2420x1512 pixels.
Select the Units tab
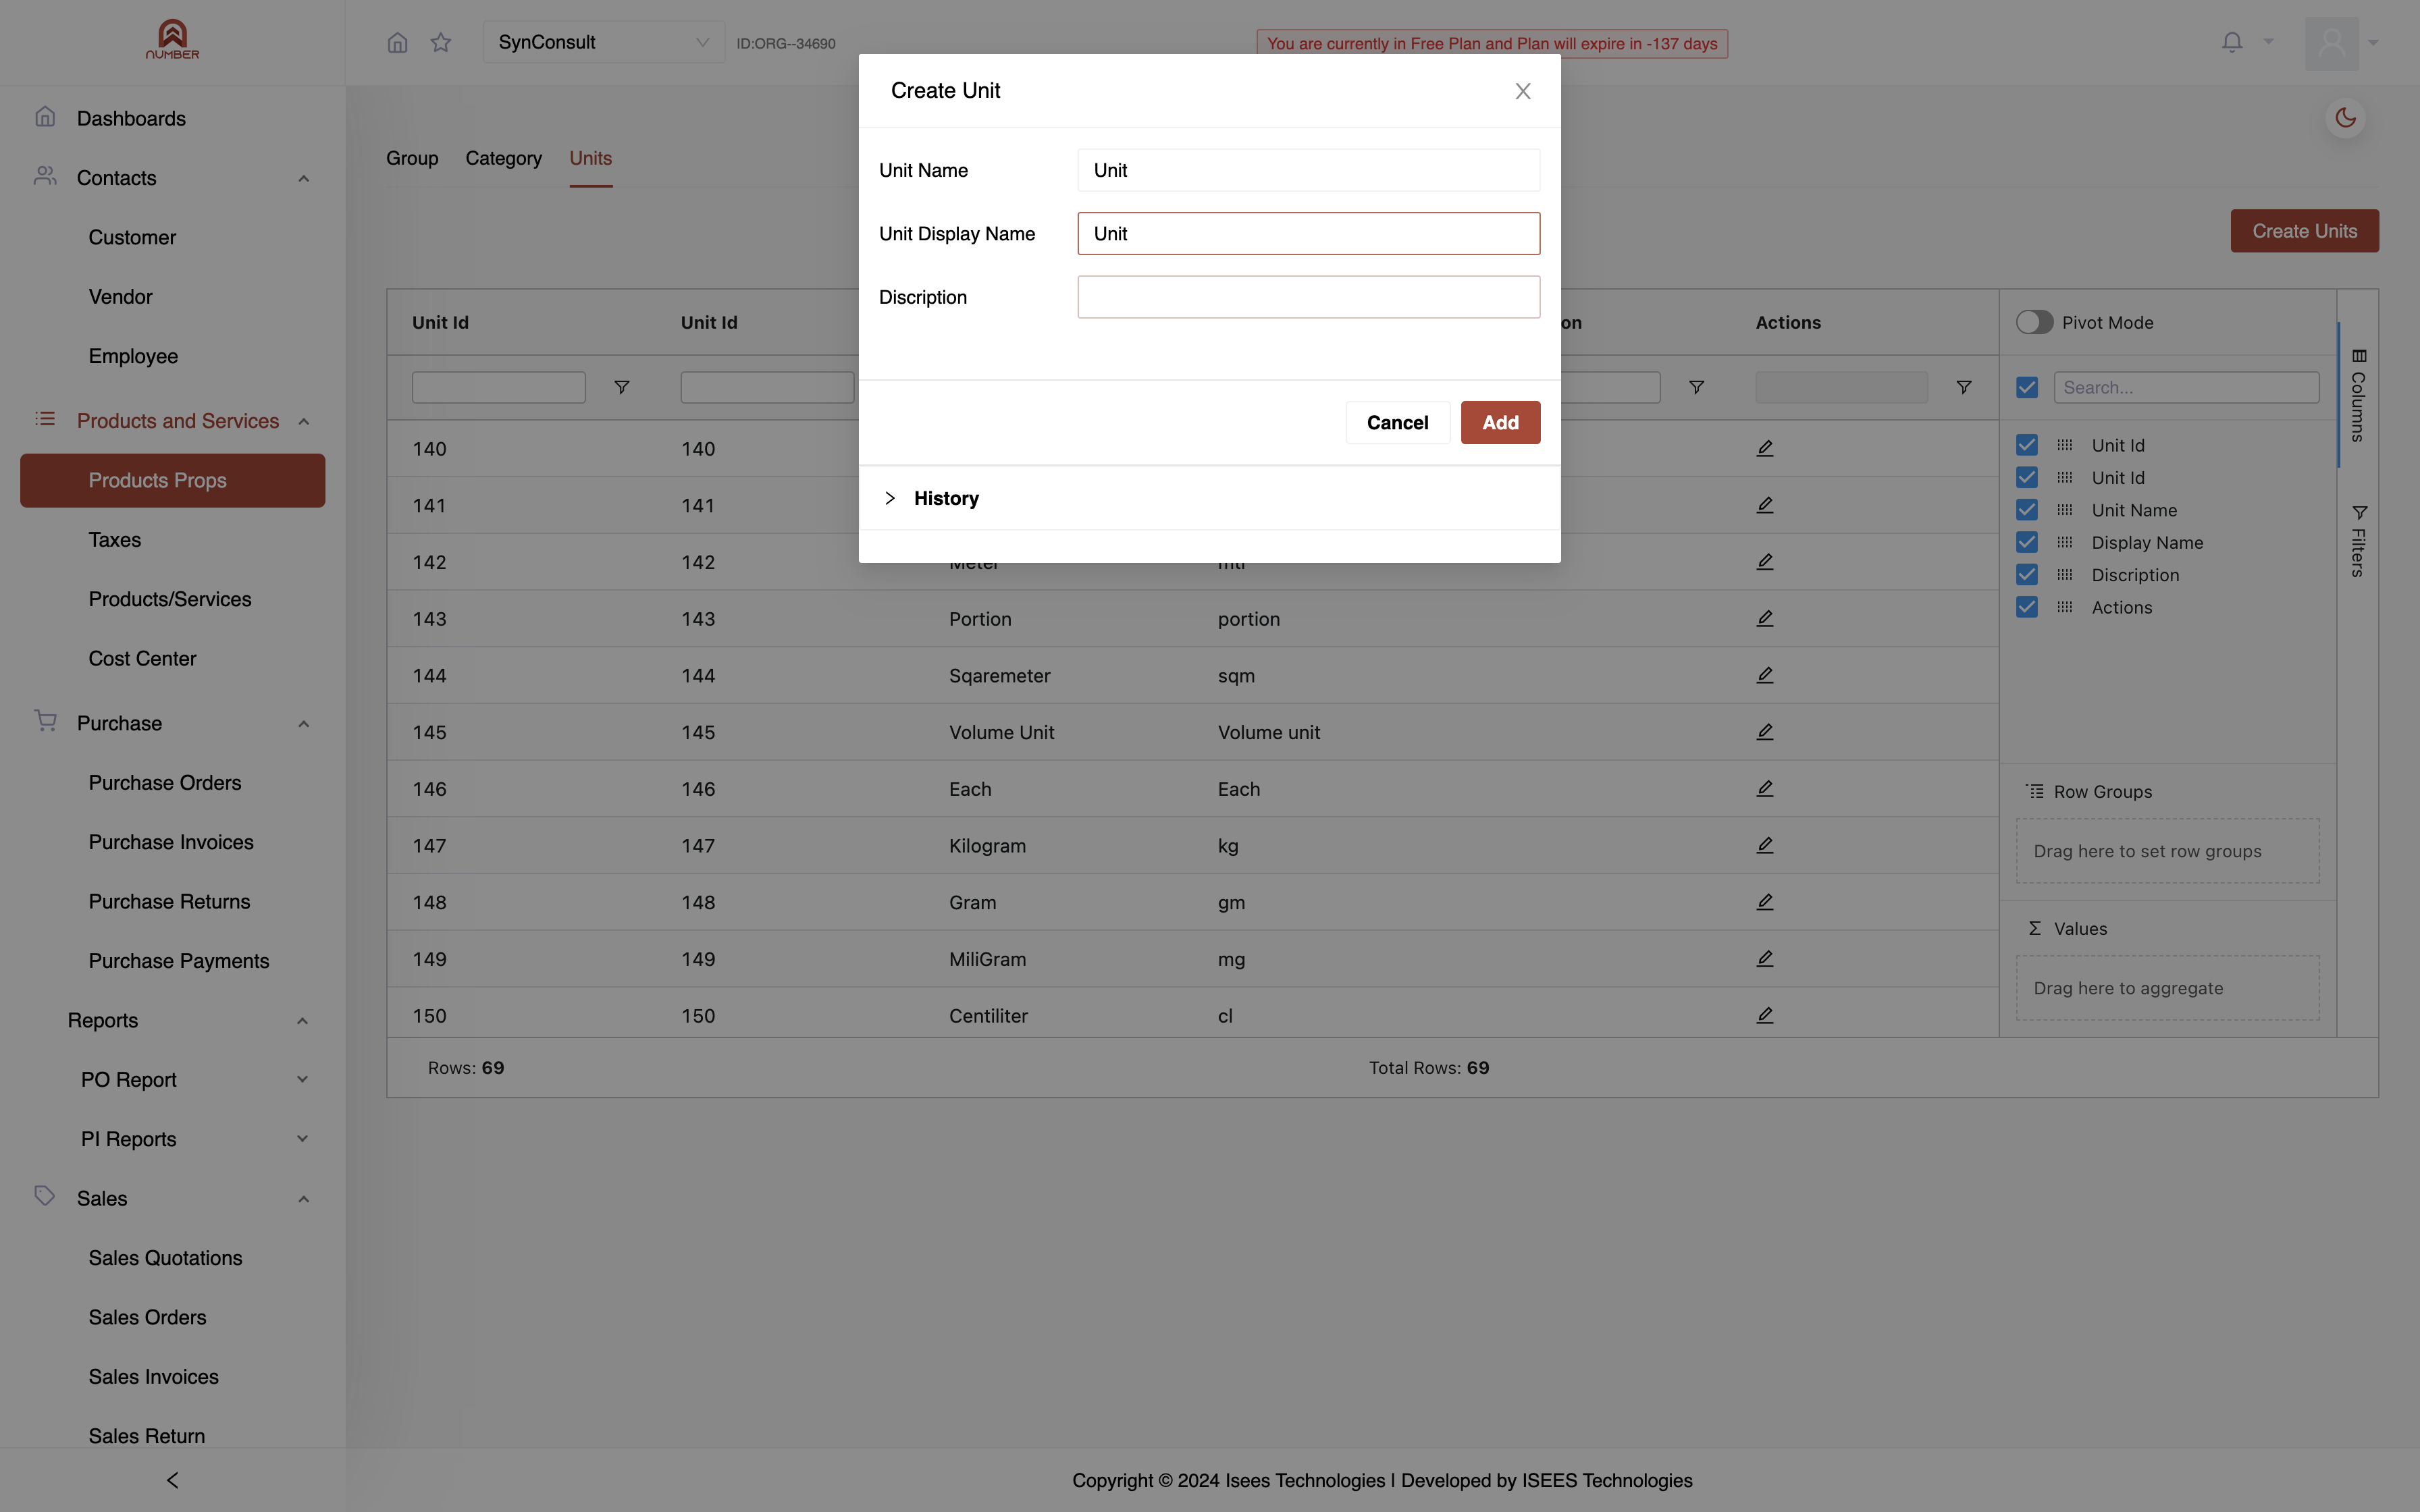click(x=590, y=158)
